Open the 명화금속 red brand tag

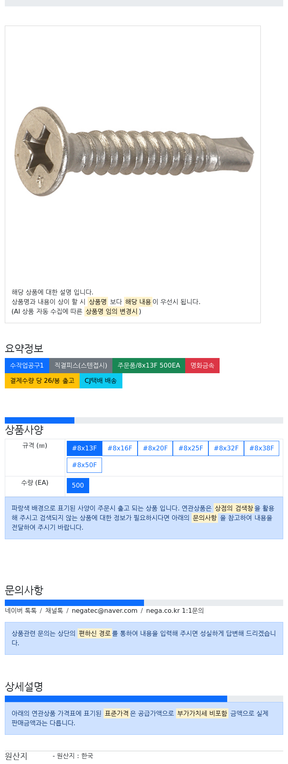[202, 366]
